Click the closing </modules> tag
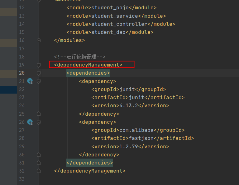 [69, 40]
